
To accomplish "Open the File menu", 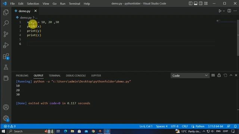I will 12,3.
